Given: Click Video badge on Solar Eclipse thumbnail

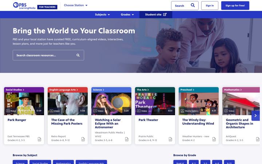Looking at the screenshot, I should pyautogui.click(x=98, y=111).
